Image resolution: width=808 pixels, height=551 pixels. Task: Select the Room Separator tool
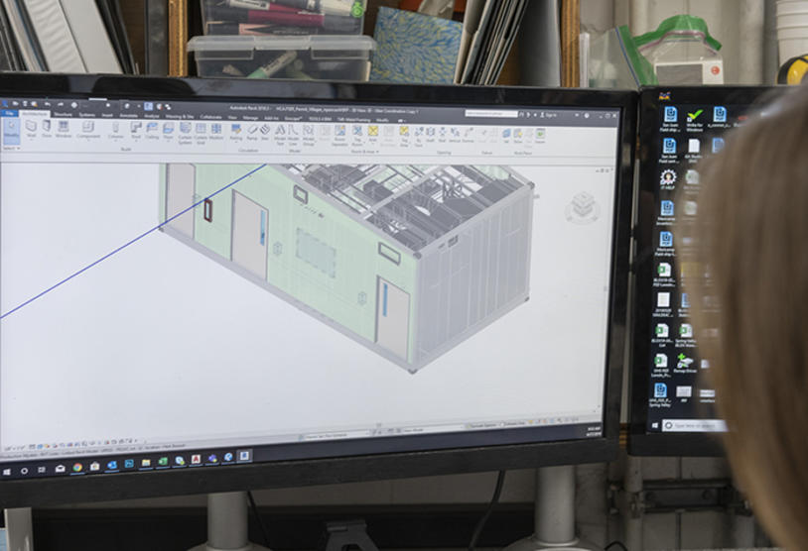(x=339, y=136)
